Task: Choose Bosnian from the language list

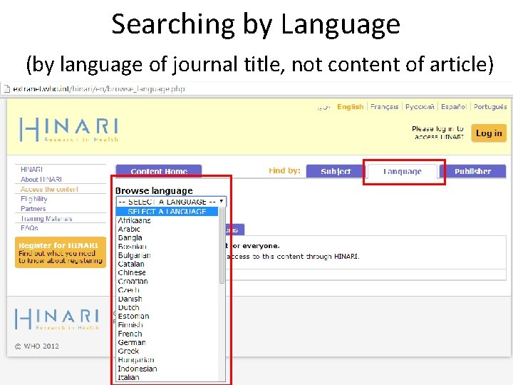Action: [133, 247]
